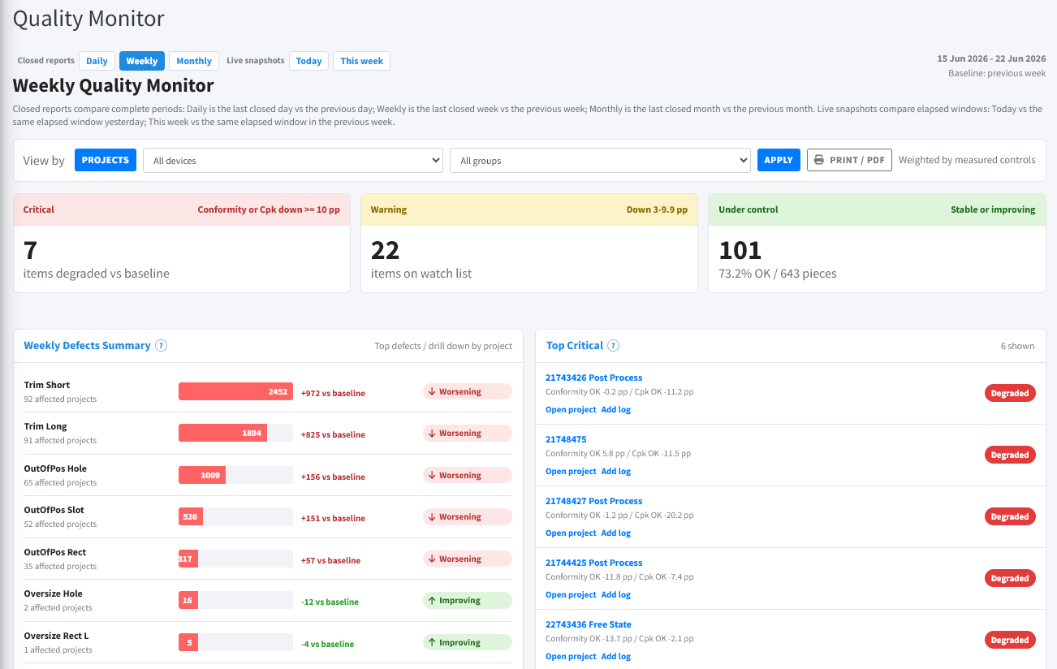Screen dimensions: 1057x669
Task: Click help icon next to Weekly Defects Summary
Action: click(161, 345)
